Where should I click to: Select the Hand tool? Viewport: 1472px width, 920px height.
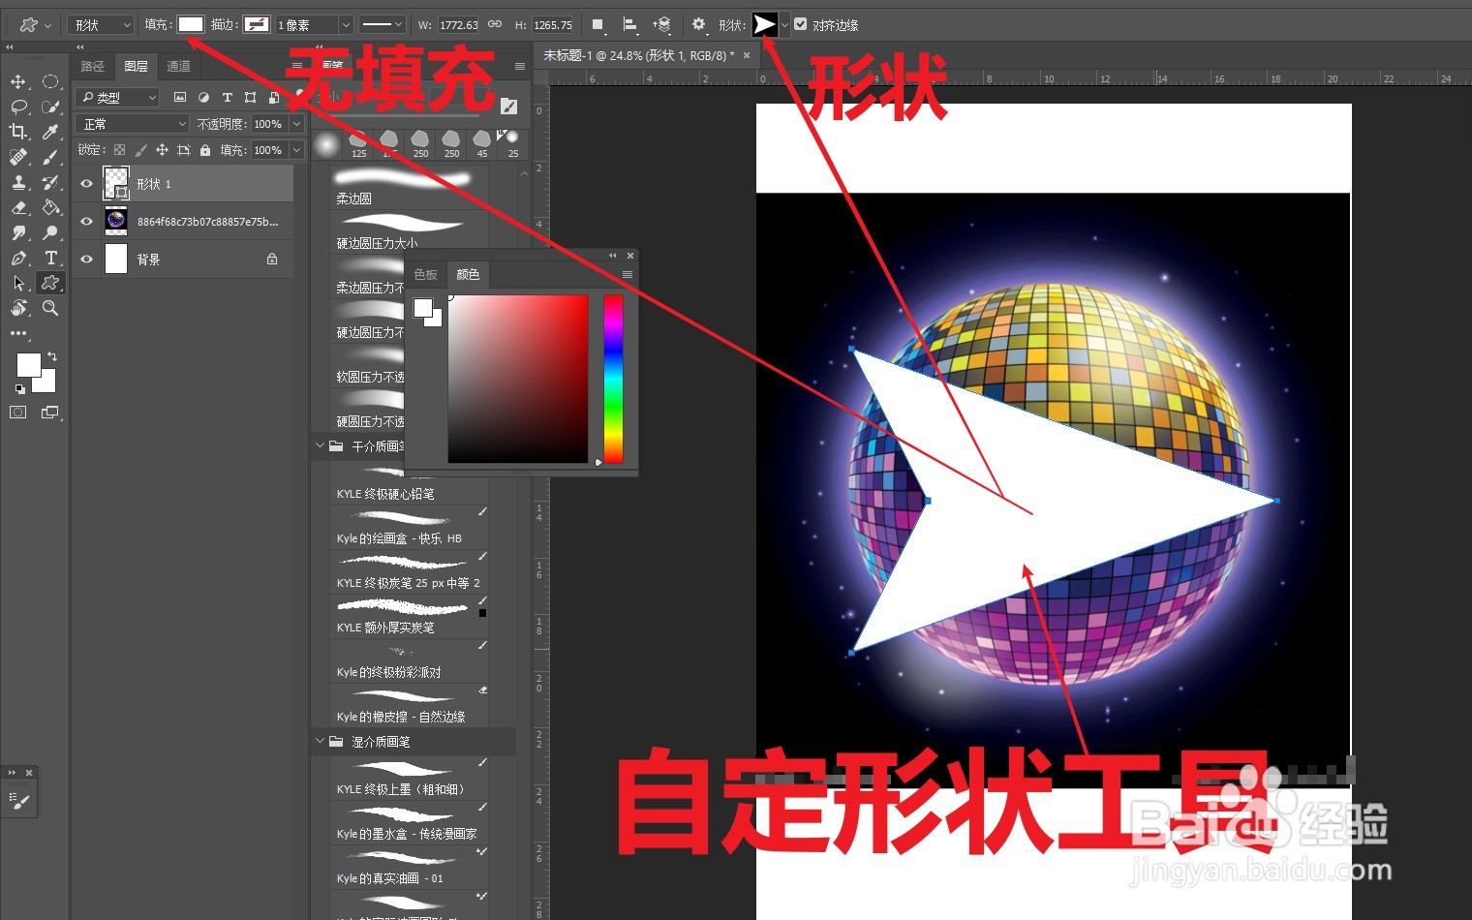(x=17, y=308)
